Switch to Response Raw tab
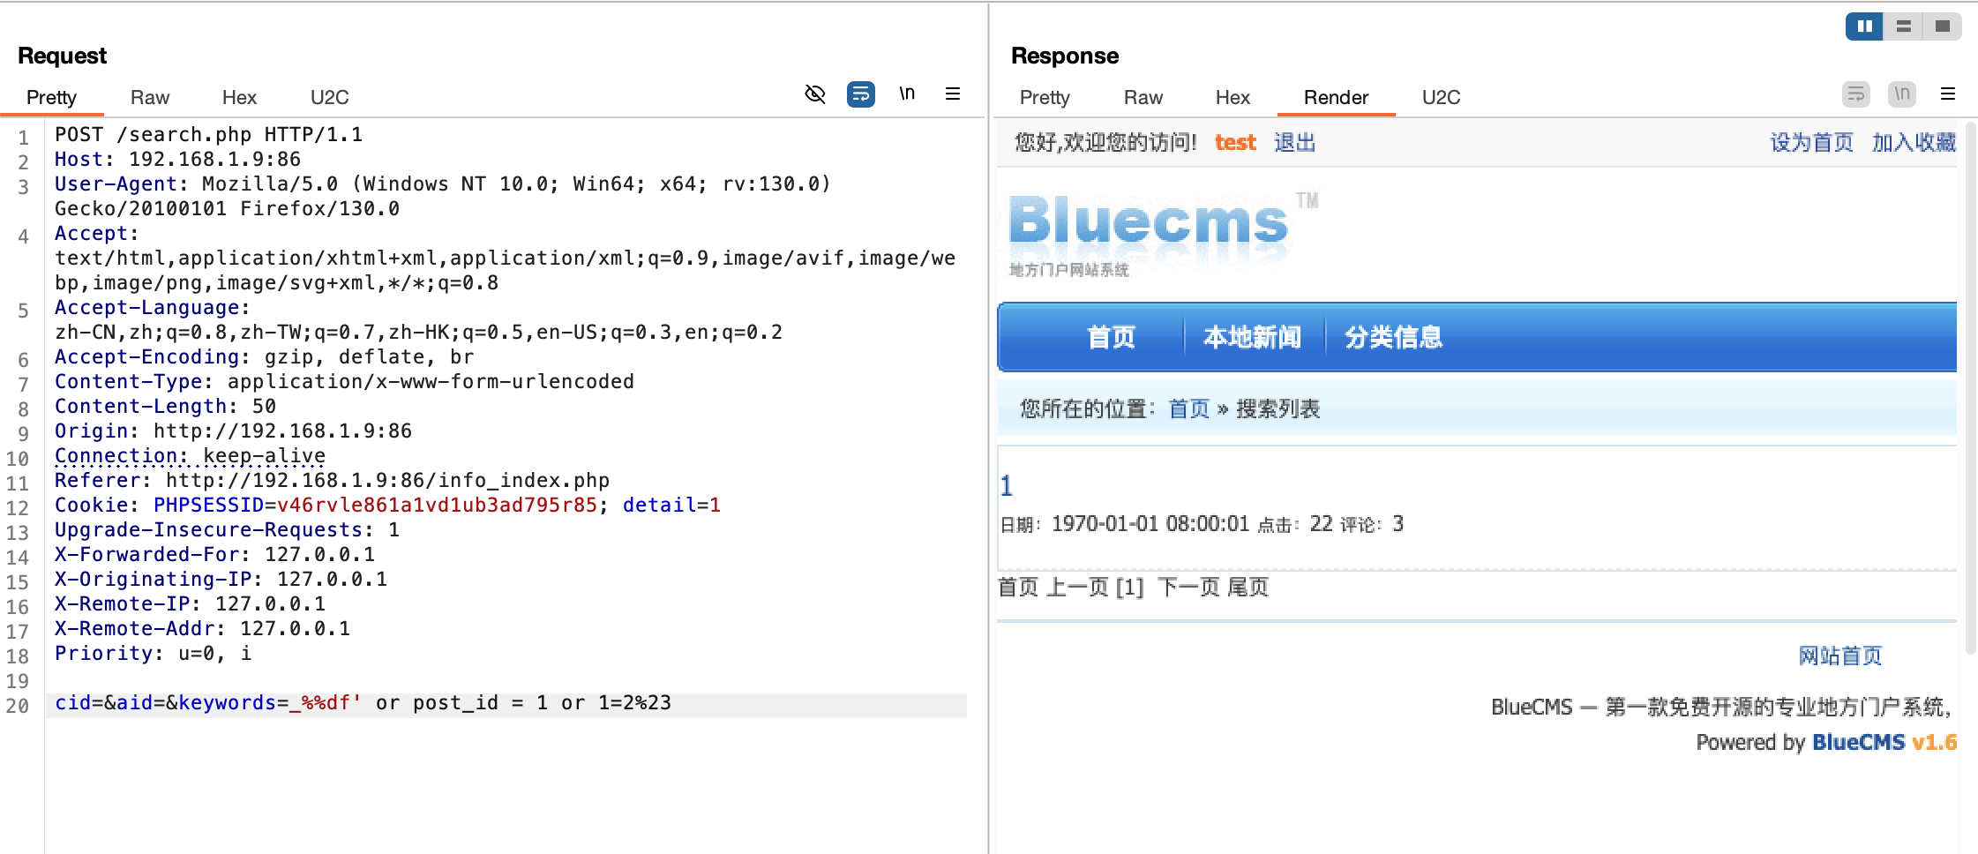1978x854 pixels. 1143,97
